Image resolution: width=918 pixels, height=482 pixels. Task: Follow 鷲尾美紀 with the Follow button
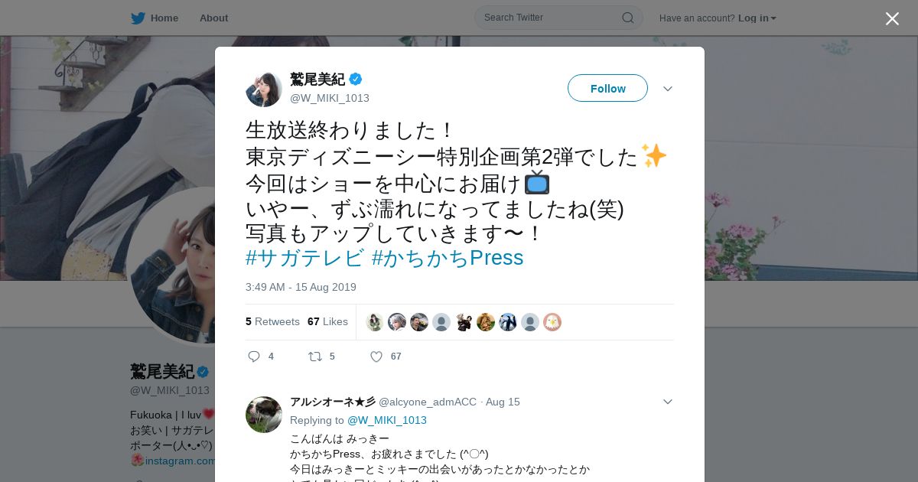click(x=607, y=88)
